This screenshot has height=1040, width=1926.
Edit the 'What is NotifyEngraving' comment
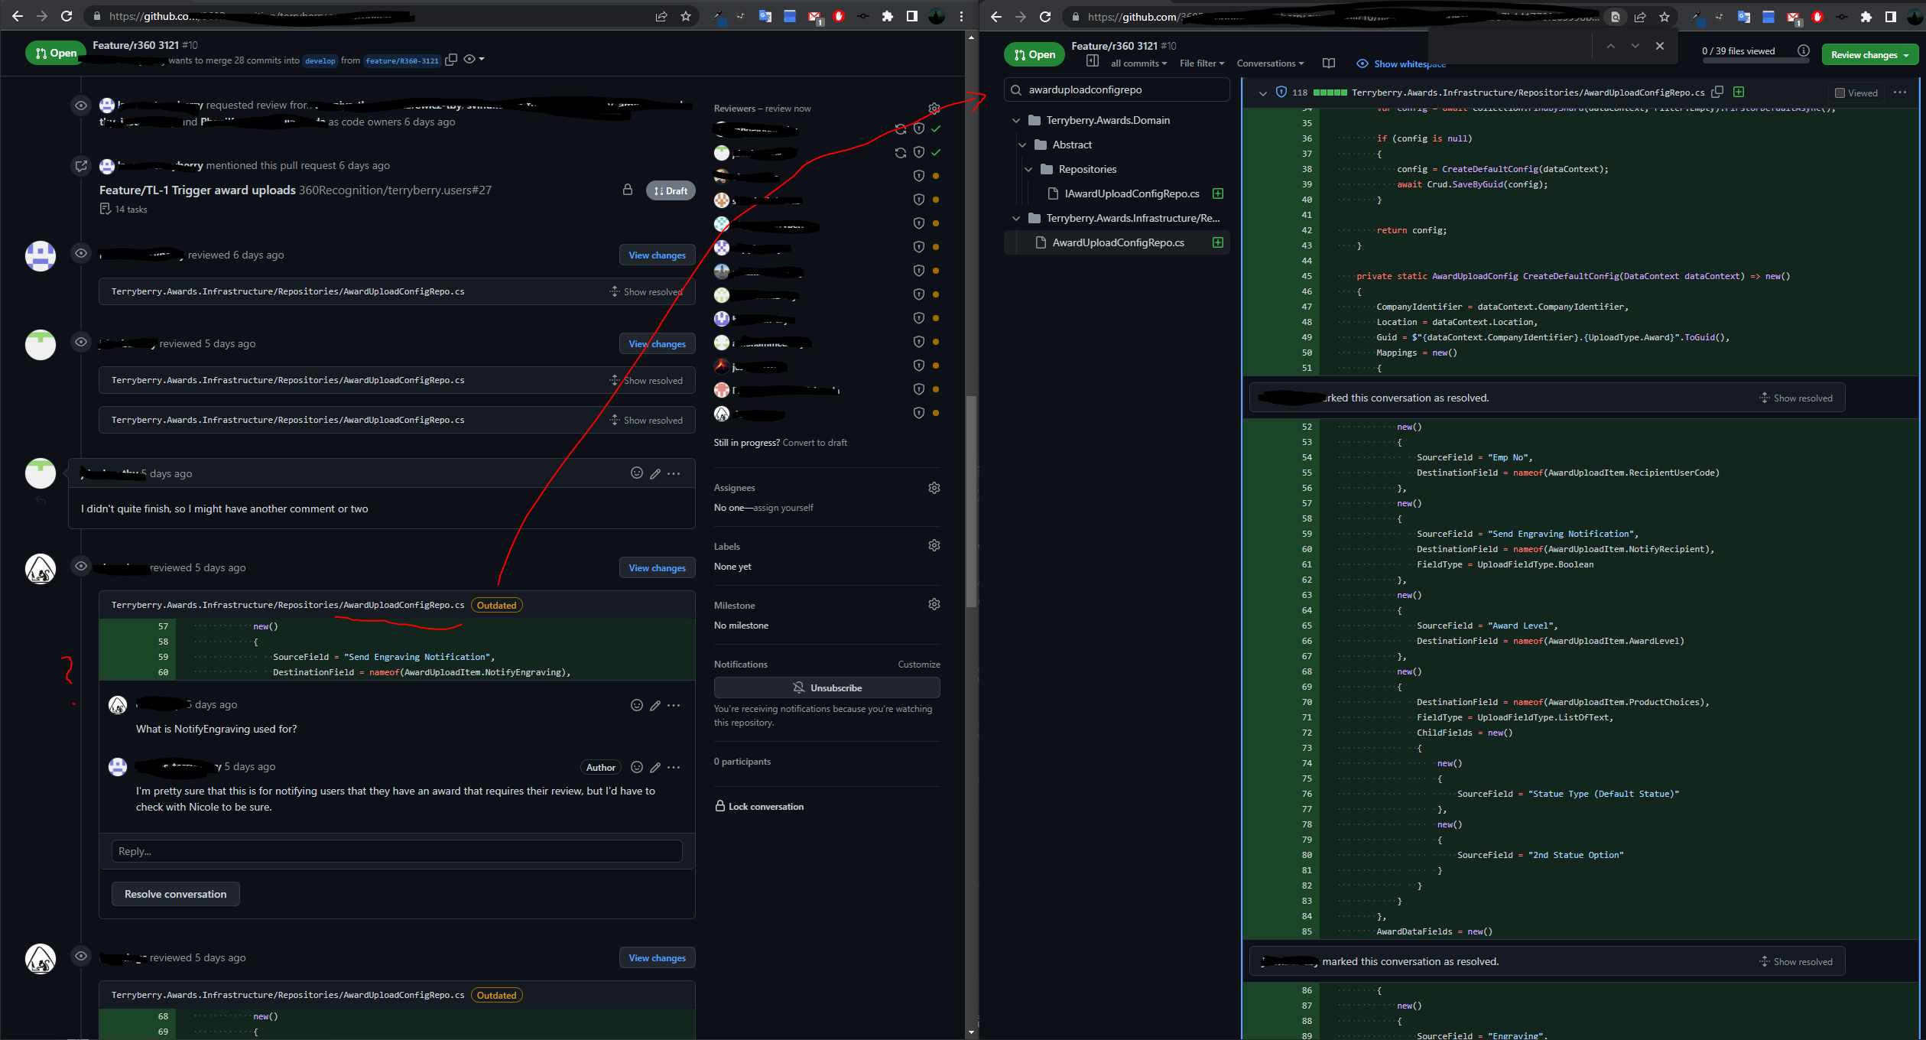pos(655,706)
